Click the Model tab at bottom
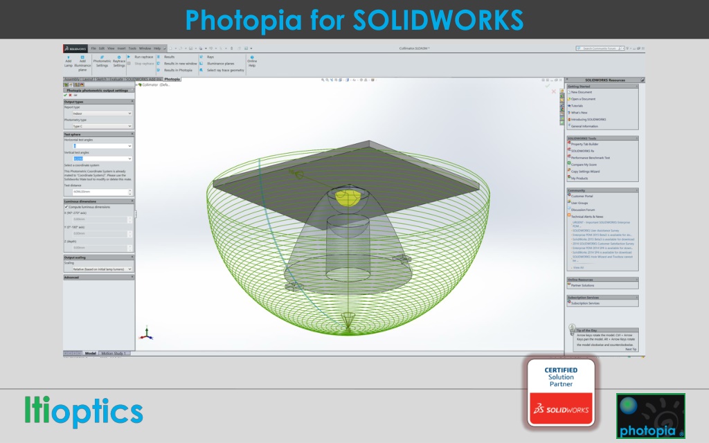Image resolution: width=709 pixels, height=443 pixels. 91,354
